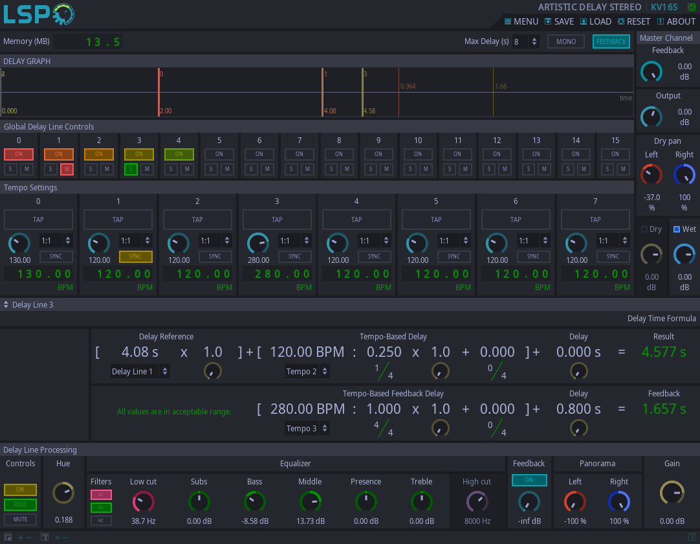This screenshot has width=700, height=544.
Task: Toggle the Wet checkbox
Action: click(677, 229)
